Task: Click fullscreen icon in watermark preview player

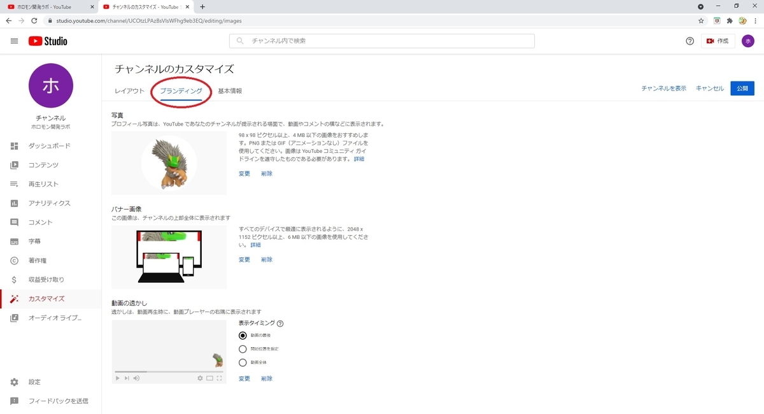Action: coord(219,378)
